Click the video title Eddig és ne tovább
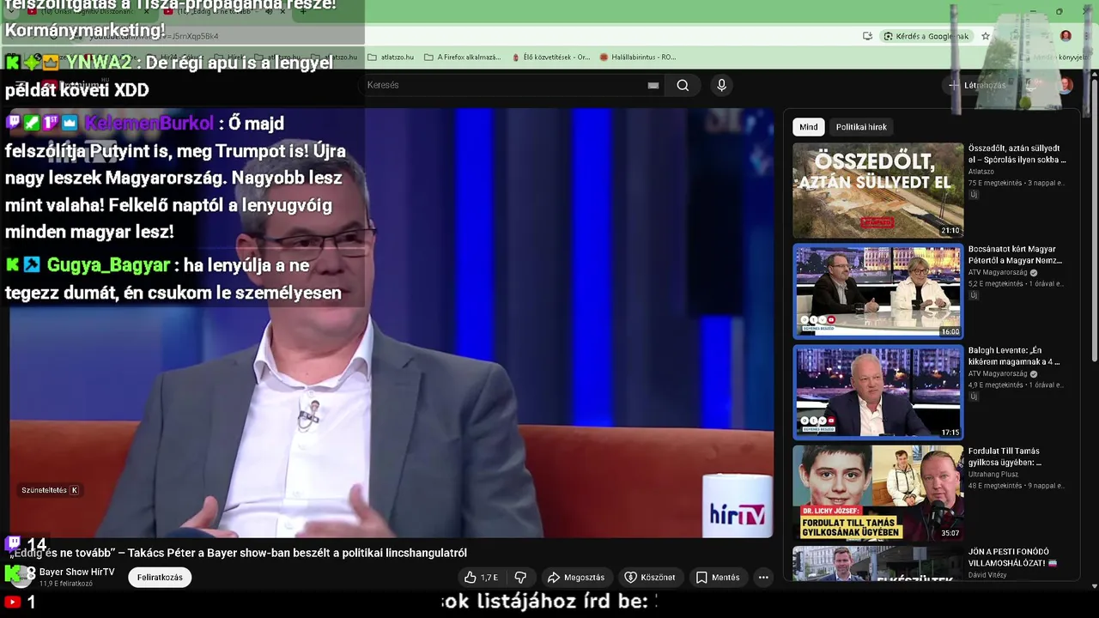The height and width of the screenshot is (618, 1099). (238, 553)
